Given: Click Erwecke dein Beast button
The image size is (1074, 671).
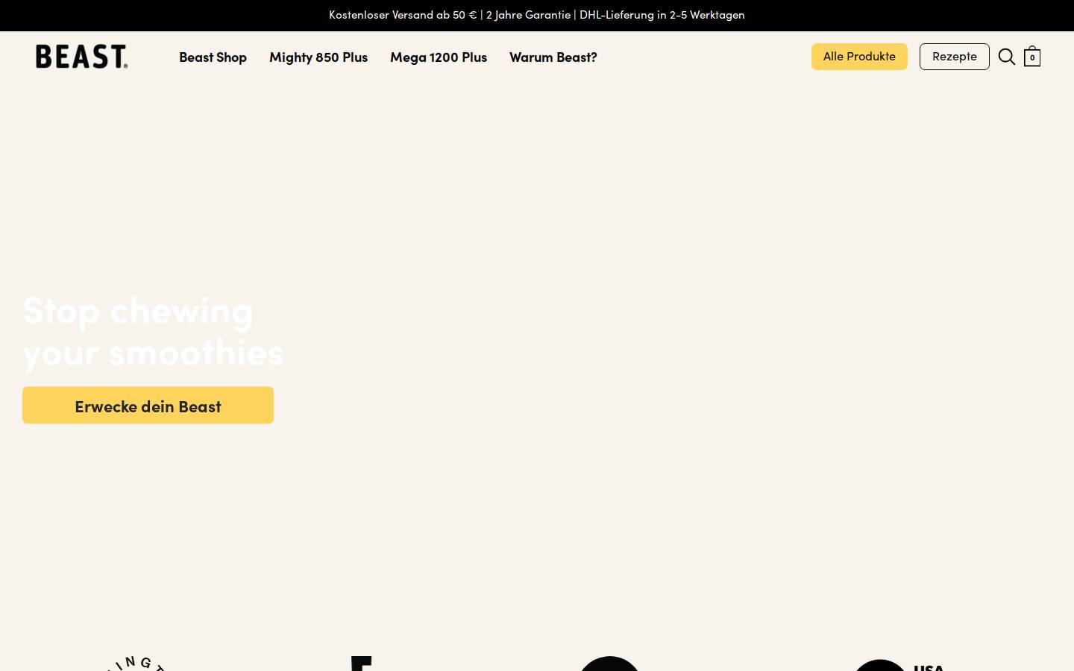Looking at the screenshot, I should pyautogui.click(x=148, y=406).
